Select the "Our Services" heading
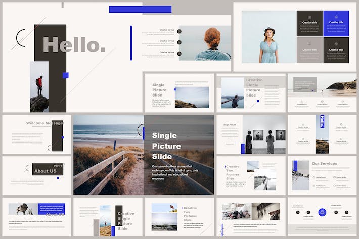The height and width of the screenshot is (239, 359). (x=325, y=164)
